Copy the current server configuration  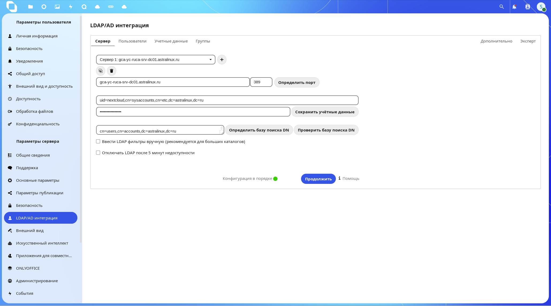[101, 71]
